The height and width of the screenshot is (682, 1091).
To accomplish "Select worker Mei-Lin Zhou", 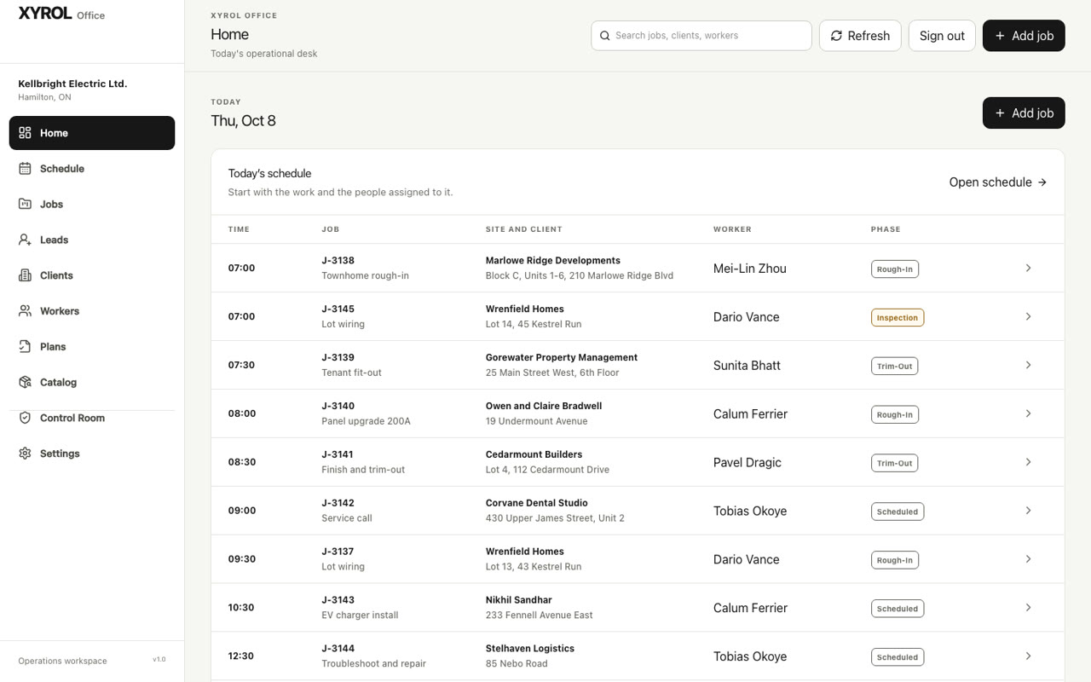I will pos(750,269).
